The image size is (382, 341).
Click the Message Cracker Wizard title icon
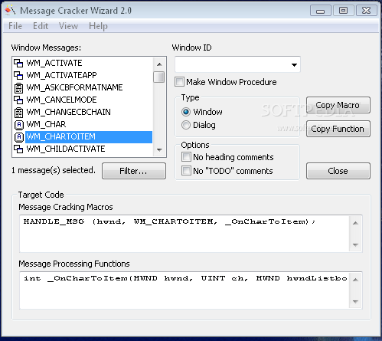point(10,11)
